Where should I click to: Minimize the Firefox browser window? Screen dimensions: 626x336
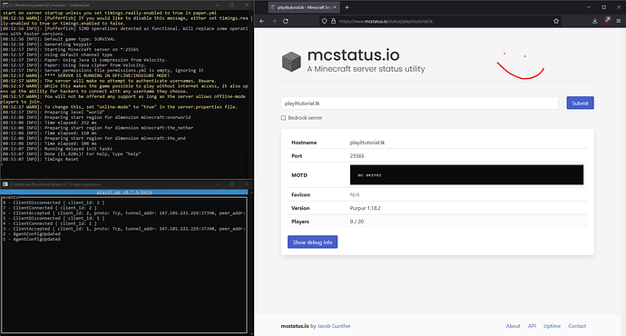(x=589, y=7)
